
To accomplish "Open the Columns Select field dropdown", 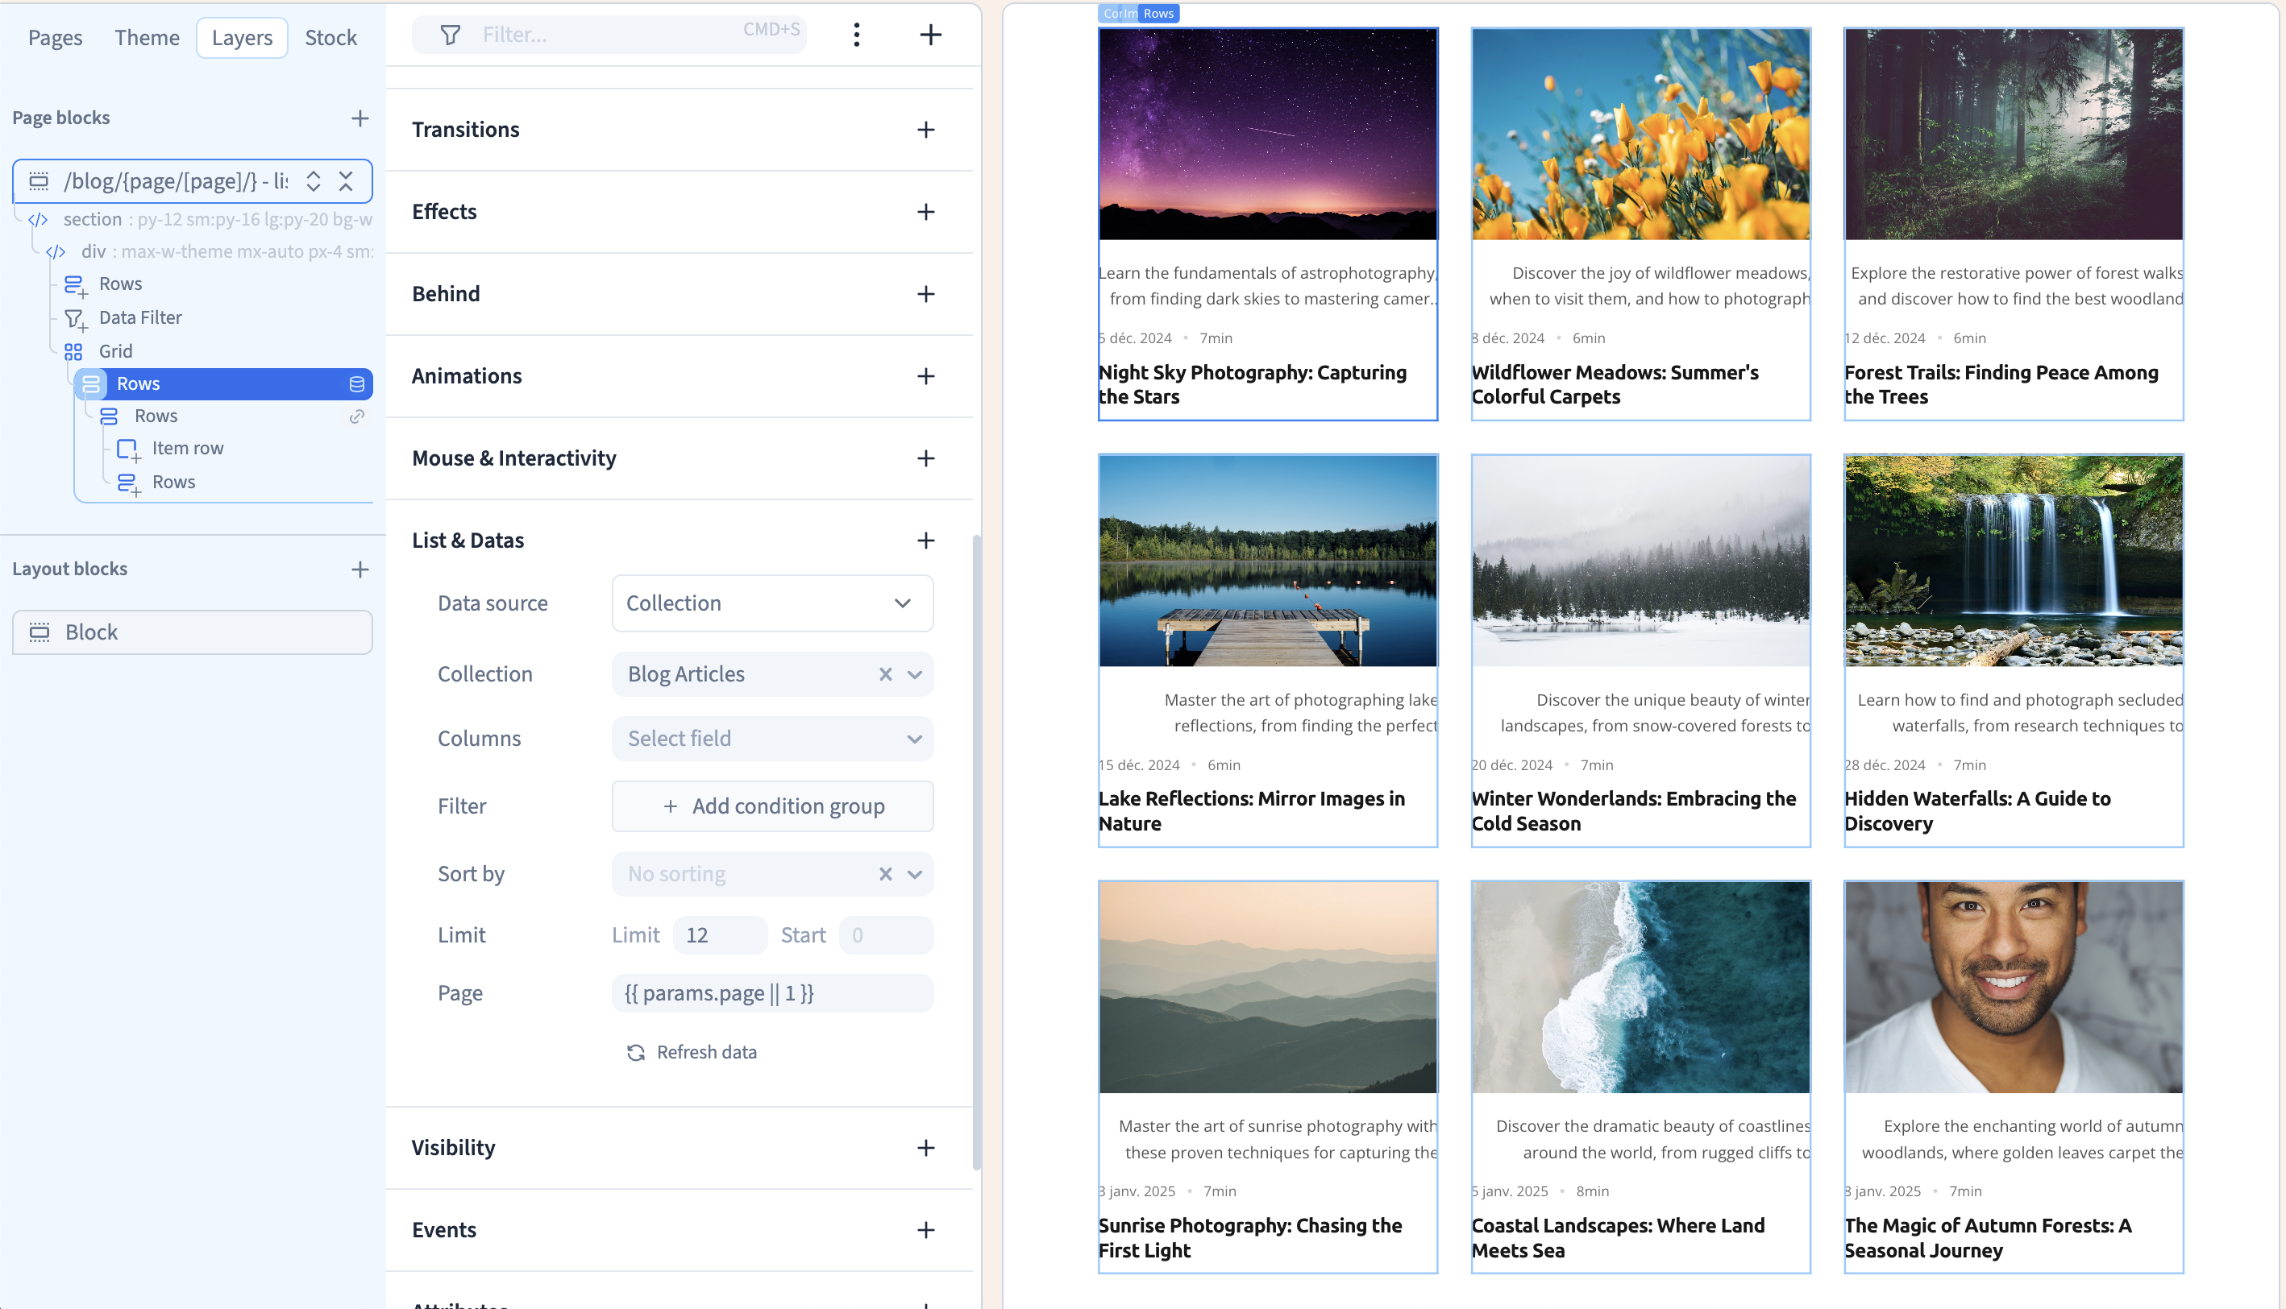I will [771, 738].
